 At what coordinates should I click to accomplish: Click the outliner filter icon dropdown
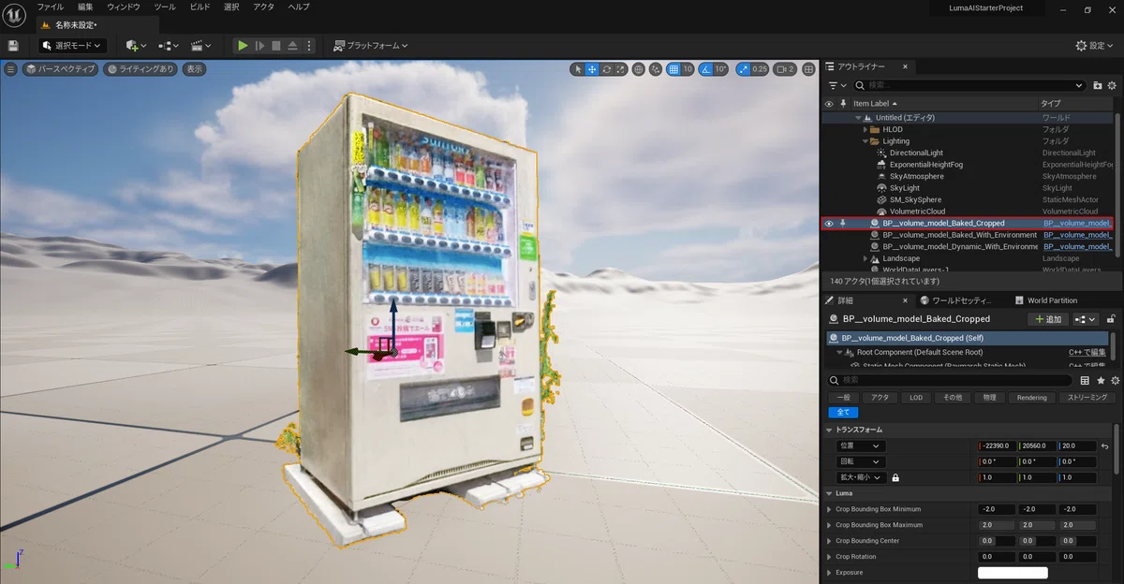(x=836, y=85)
